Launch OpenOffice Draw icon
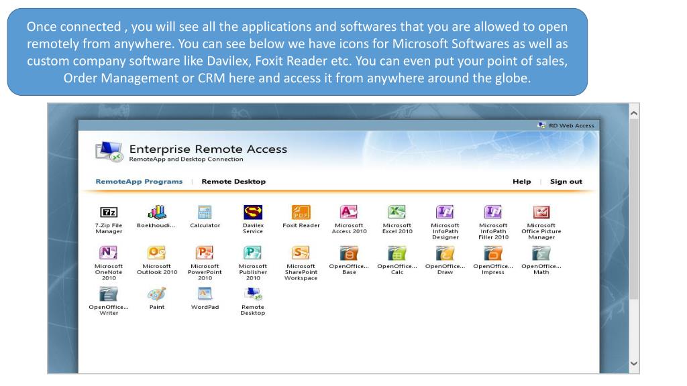 (x=445, y=253)
